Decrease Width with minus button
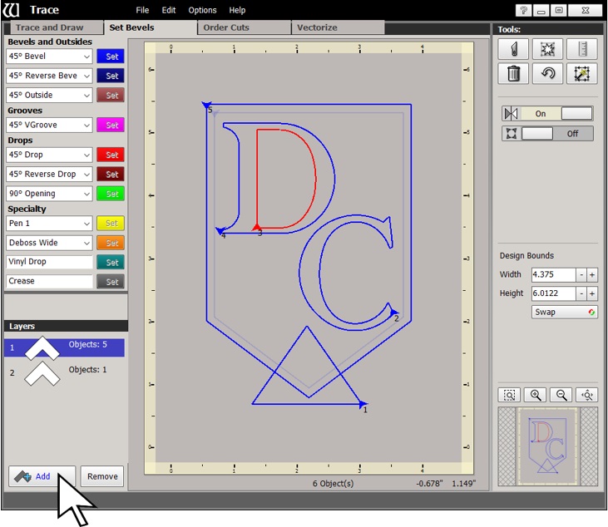 click(x=581, y=275)
